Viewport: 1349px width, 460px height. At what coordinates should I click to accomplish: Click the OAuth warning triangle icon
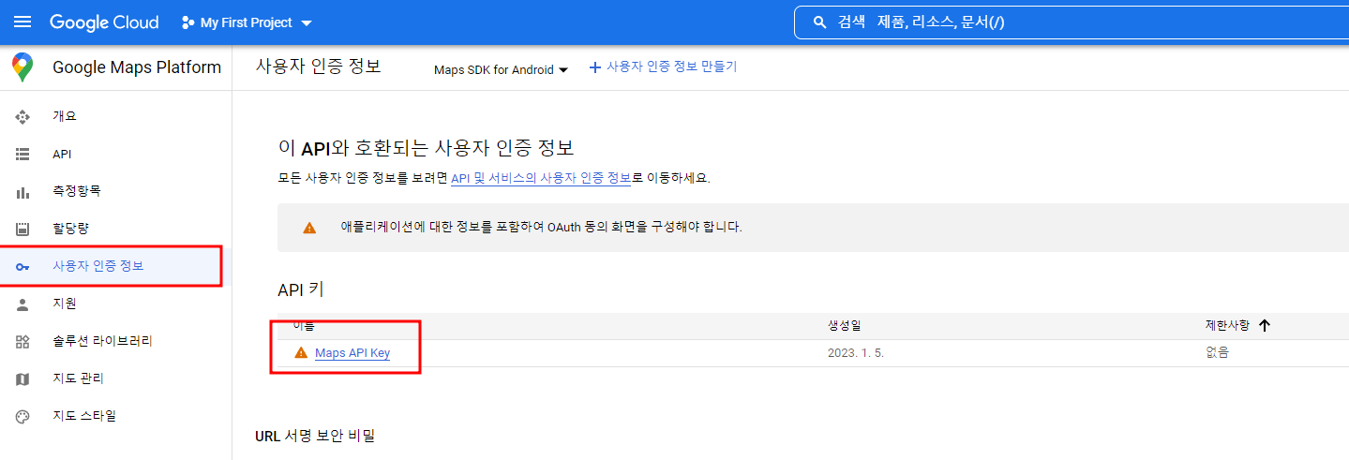tap(309, 228)
